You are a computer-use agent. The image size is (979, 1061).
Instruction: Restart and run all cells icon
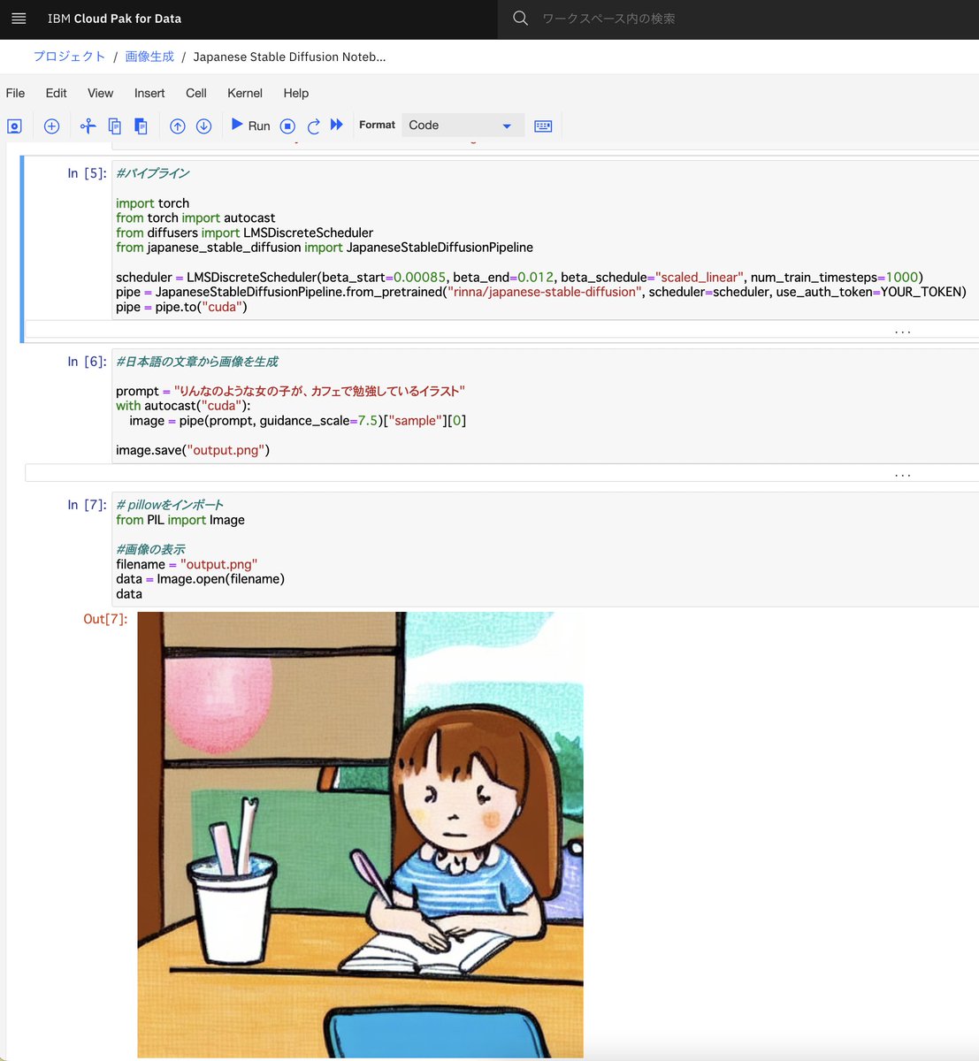(336, 125)
